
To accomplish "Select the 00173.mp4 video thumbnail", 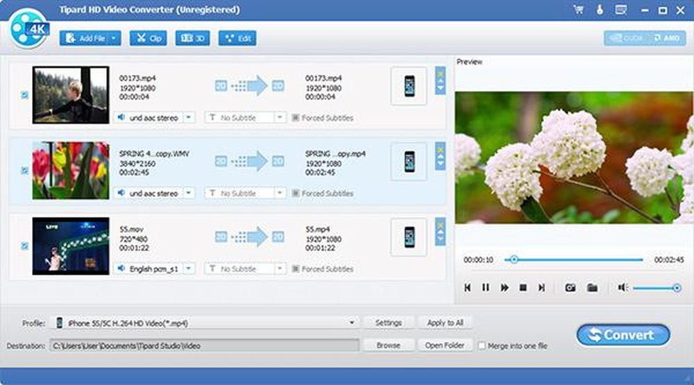I will pyautogui.click(x=71, y=95).
